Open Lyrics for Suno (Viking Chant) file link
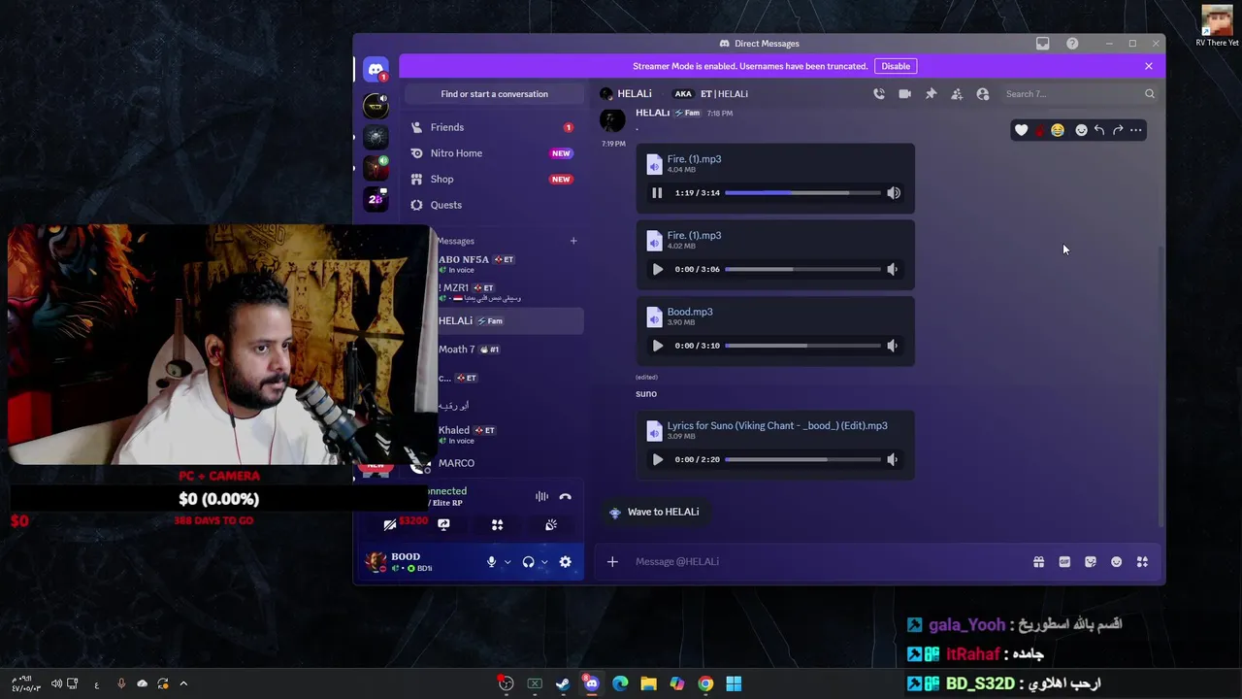Image resolution: width=1242 pixels, height=699 pixels. tap(777, 425)
